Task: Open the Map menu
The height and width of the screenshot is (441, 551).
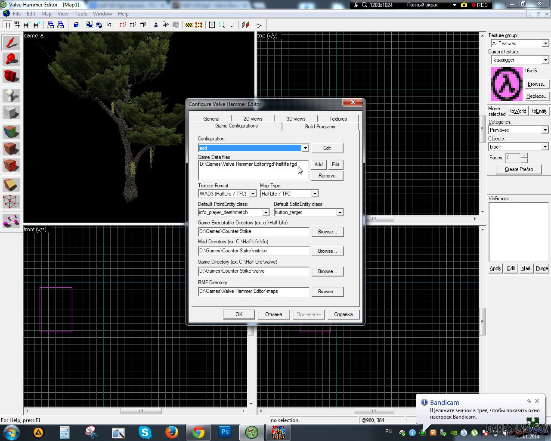Action: pyautogui.click(x=46, y=14)
